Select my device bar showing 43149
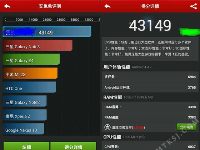Viewport: 200px width, 150px height. coord(47,32)
